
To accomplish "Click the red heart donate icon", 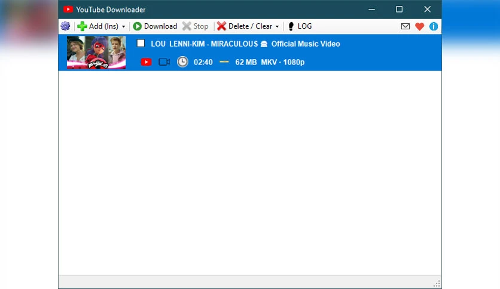I will click(x=420, y=26).
